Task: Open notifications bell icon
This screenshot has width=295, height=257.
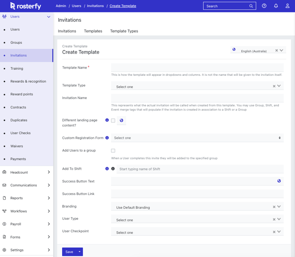Action: click(x=276, y=6)
